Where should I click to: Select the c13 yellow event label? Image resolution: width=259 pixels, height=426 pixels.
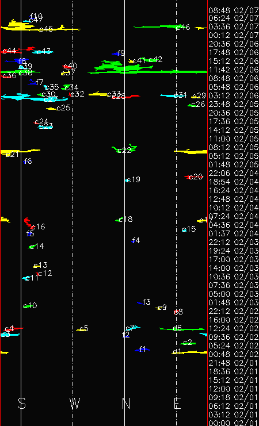coord(40,265)
